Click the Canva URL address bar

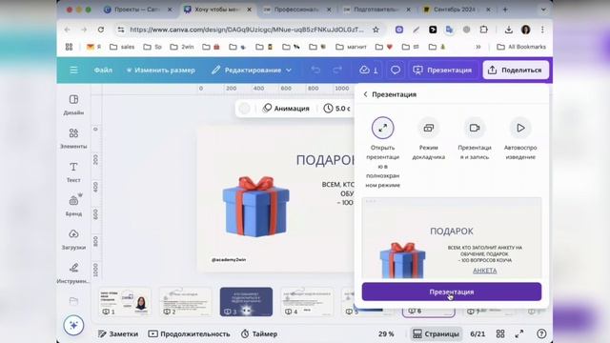(x=247, y=30)
